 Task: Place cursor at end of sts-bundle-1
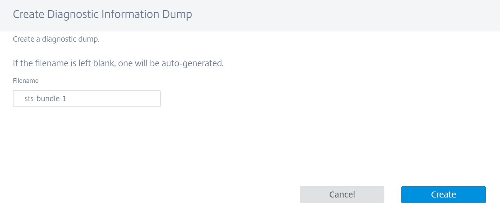68,99
